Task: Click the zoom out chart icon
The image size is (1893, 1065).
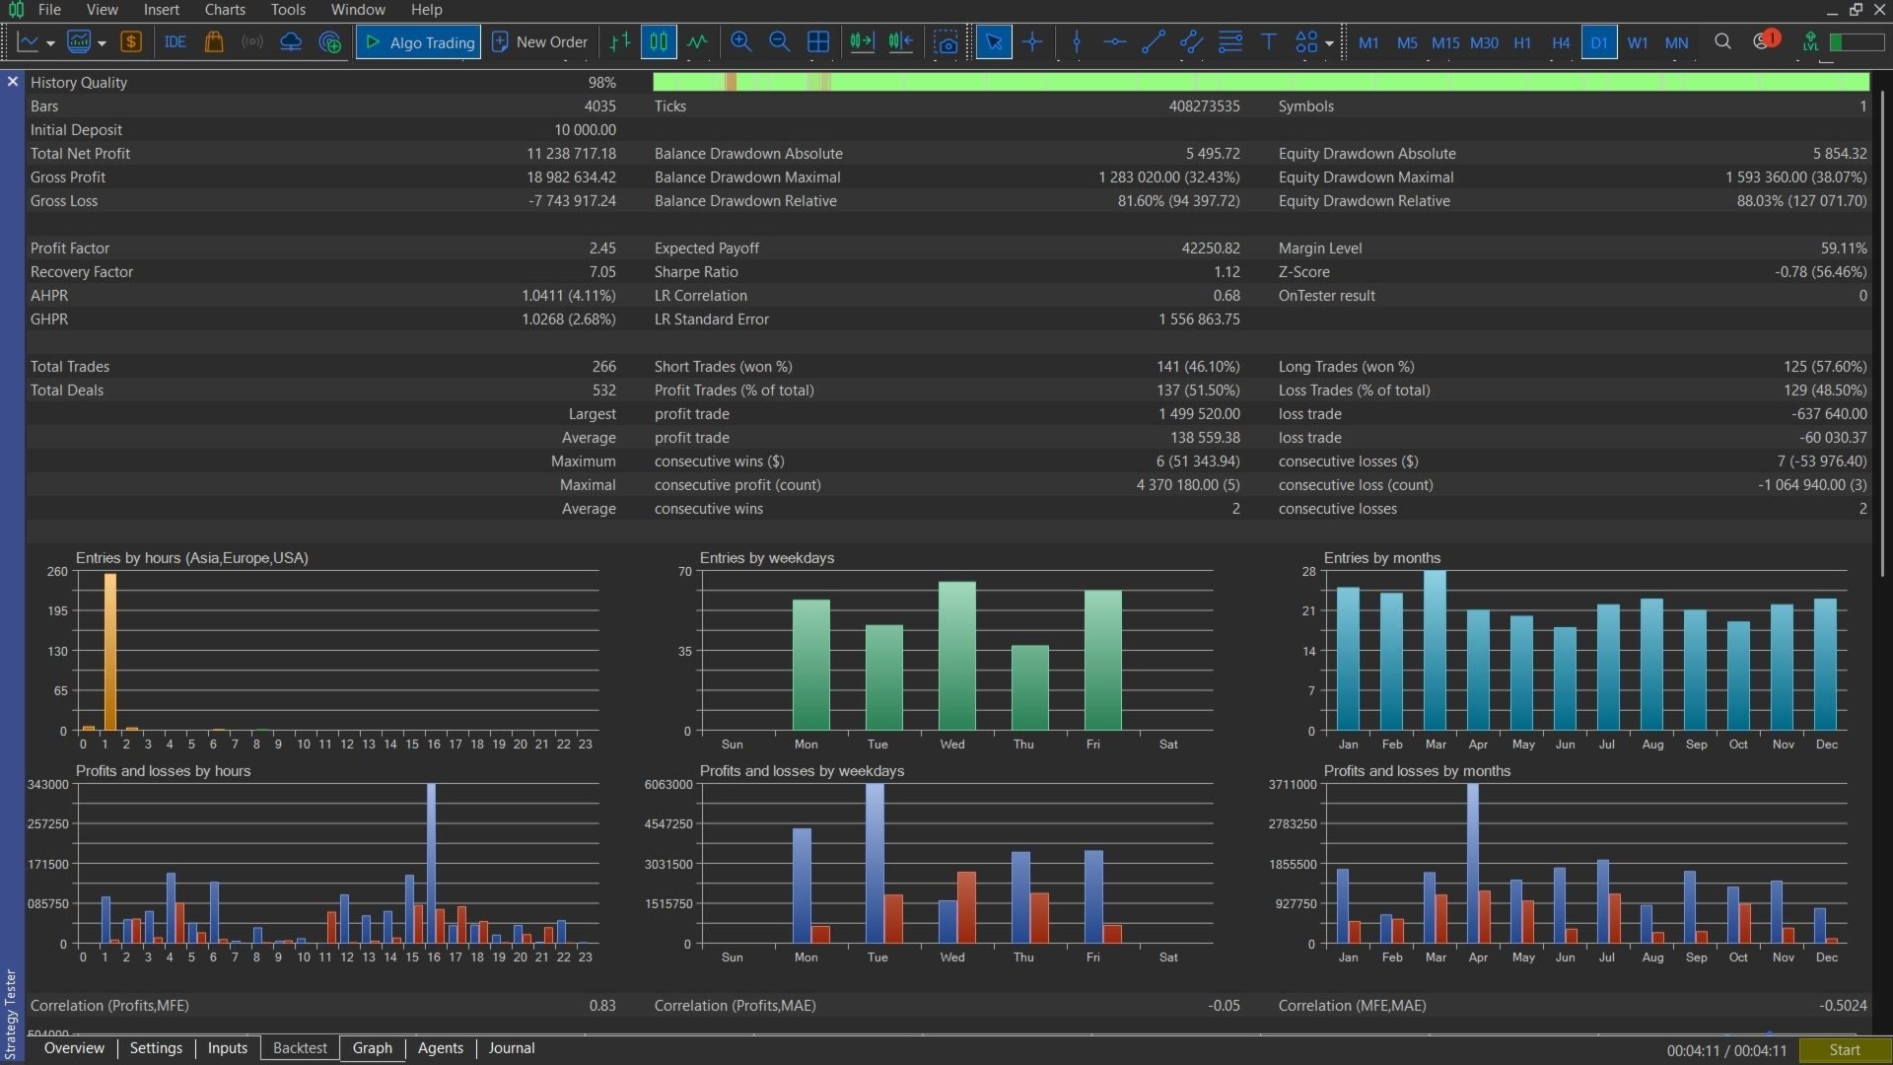Action: coord(779,42)
